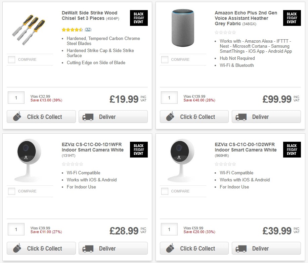308x263 pixels.
Task: Click the truck icon on the 960HR camera's Deliver button
Action: click(x=241, y=248)
